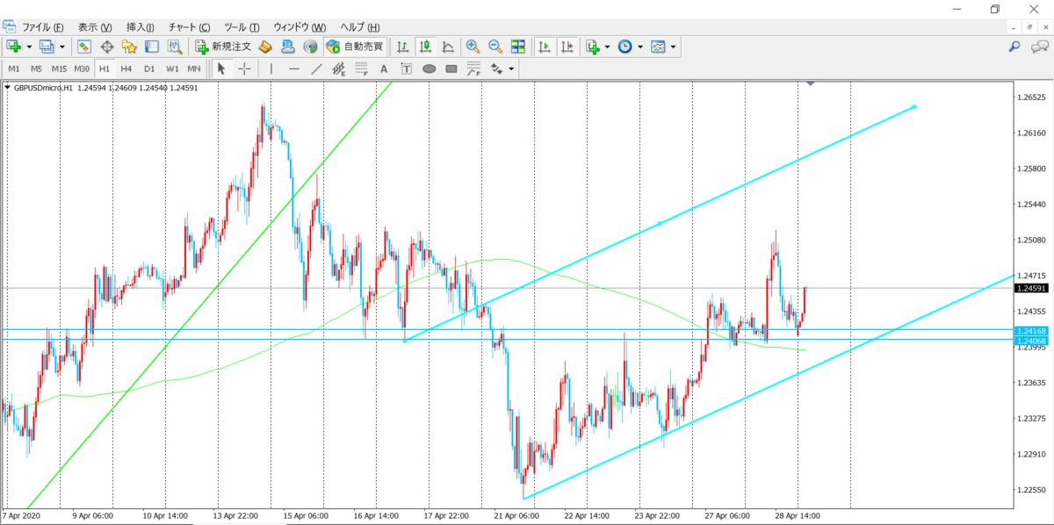The image size is (1054, 525).
Task: Open the chart profiles icon
Action: tap(47, 47)
